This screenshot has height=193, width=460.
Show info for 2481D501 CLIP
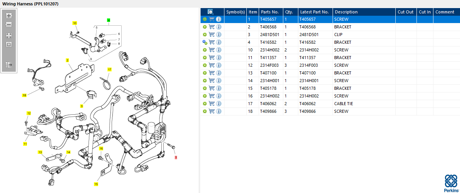click(219, 35)
